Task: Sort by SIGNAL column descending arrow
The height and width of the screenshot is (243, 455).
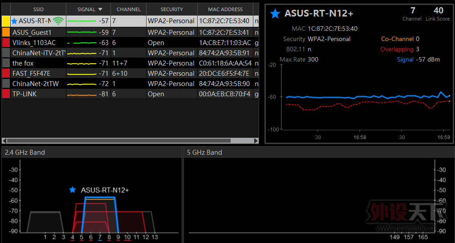Action: coord(101,9)
